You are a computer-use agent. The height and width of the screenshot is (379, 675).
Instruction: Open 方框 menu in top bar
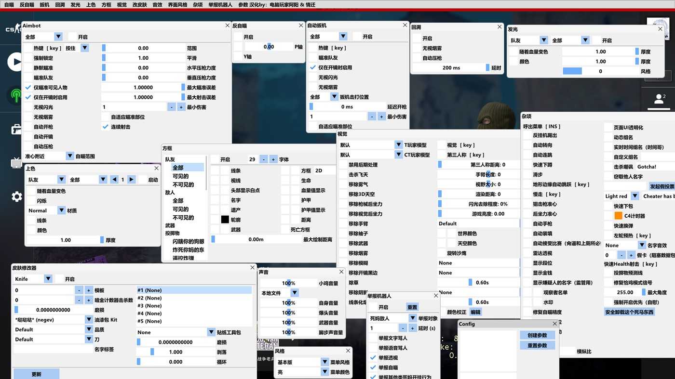(x=107, y=5)
